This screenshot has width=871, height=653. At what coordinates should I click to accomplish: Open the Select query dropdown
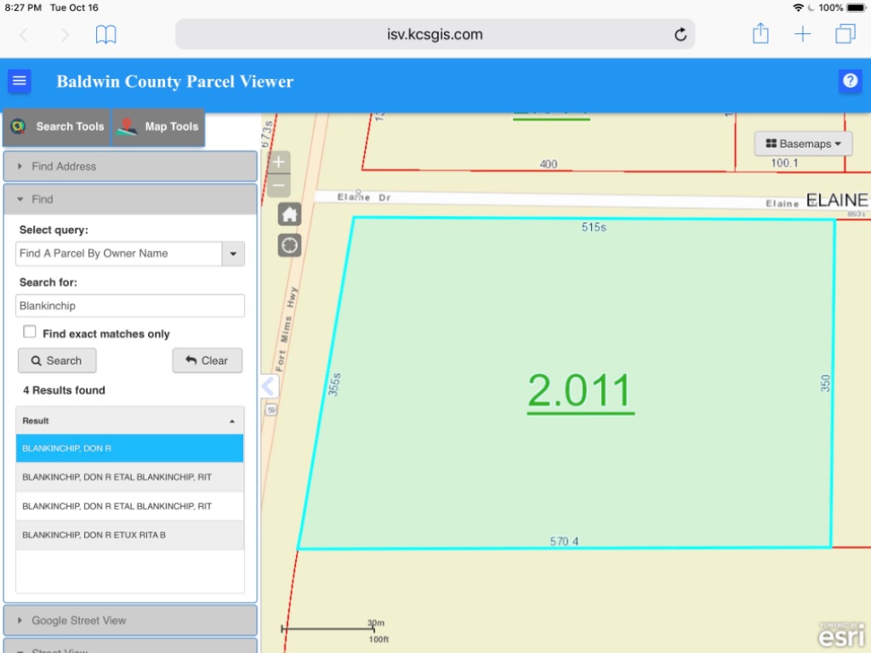click(130, 253)
